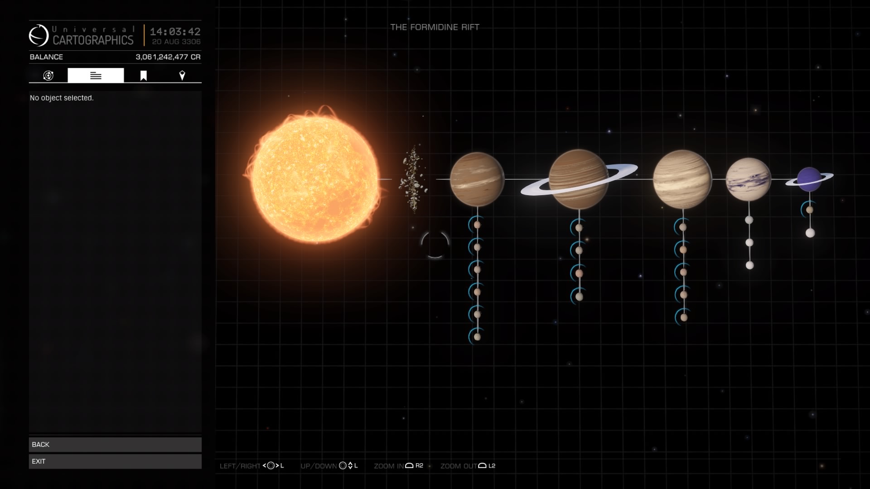The image size is (870, 489).
Task: Select third moon of ringed gas giant
Action: 579,273
